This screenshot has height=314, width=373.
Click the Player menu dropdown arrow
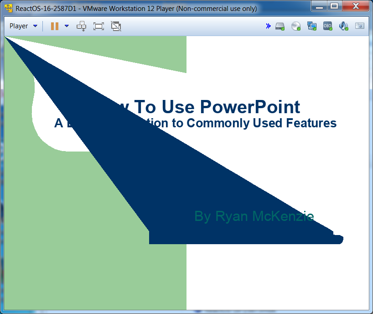[35, 26]
